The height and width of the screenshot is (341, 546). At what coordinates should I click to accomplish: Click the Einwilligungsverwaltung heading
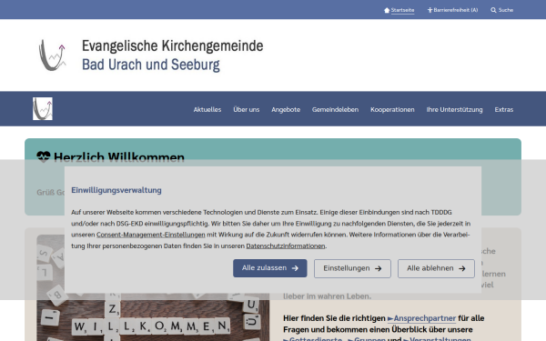point(116,190)
